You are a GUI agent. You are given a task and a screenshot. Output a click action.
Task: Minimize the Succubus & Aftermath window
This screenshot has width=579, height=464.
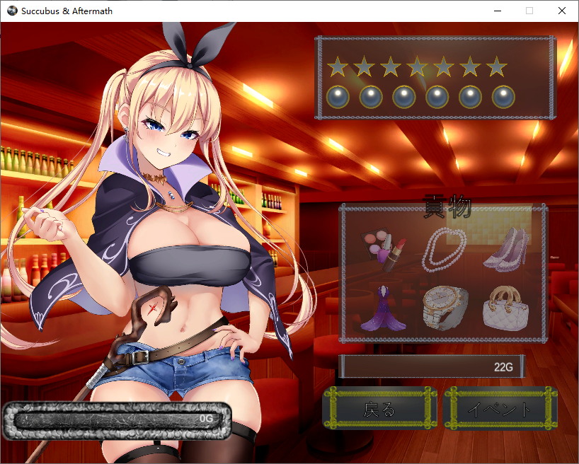pyautogui.click(x=498, y=11)
